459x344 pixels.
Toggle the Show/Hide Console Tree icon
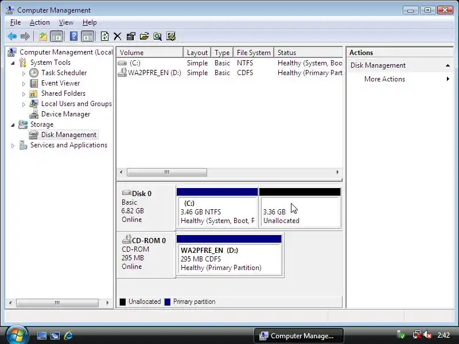pyautogui.click(x=56, y=36)
